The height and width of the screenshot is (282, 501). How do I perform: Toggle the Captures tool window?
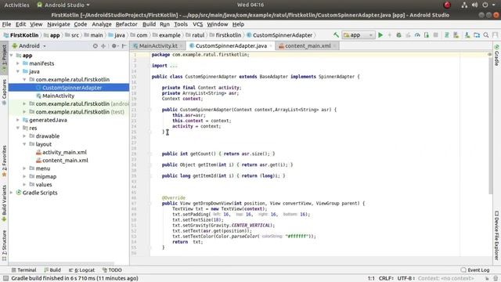4,92
